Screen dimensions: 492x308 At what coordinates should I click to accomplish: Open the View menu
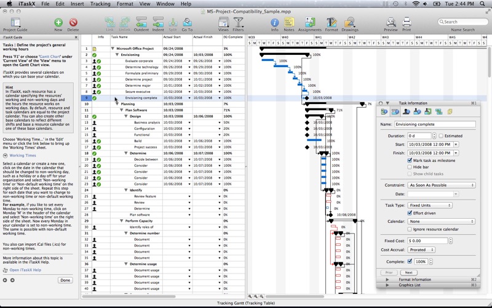pos(145,4)
